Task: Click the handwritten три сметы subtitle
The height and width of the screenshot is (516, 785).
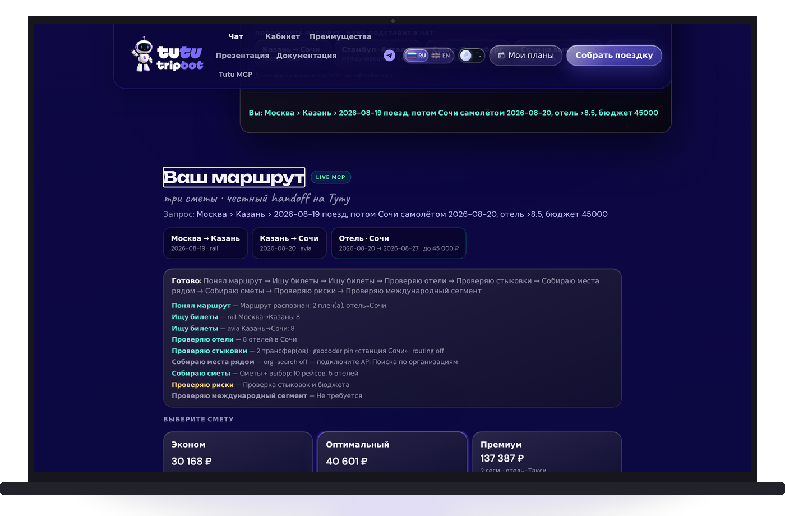Action: [257, 199]
